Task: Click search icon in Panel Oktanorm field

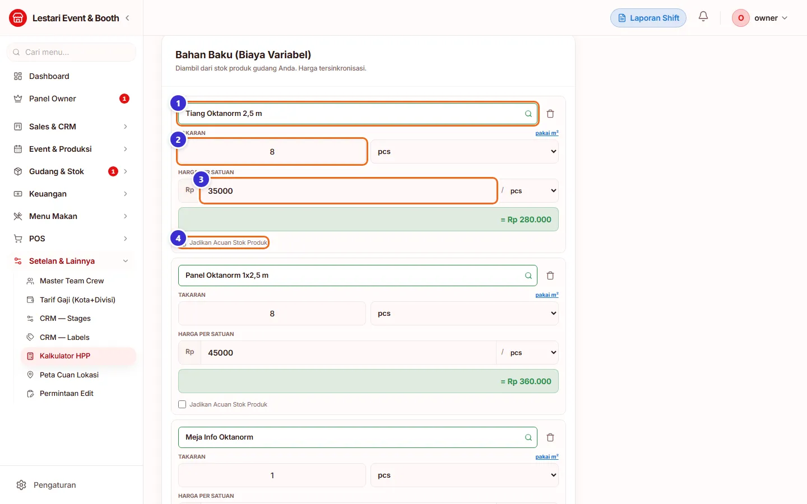Action: tap(528, 276)
